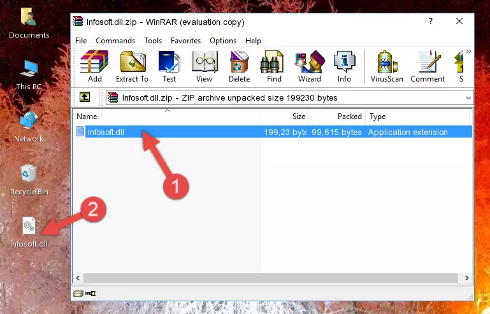Click the archive icon in address bar
490x314 pixels.
113,98
